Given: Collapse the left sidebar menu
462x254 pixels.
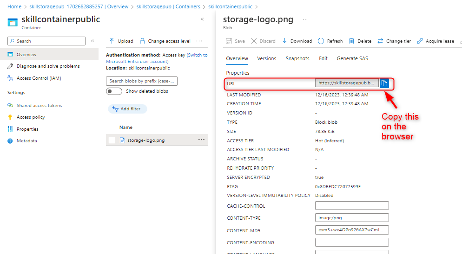Looking at the screenshot, I should point(92,41).
